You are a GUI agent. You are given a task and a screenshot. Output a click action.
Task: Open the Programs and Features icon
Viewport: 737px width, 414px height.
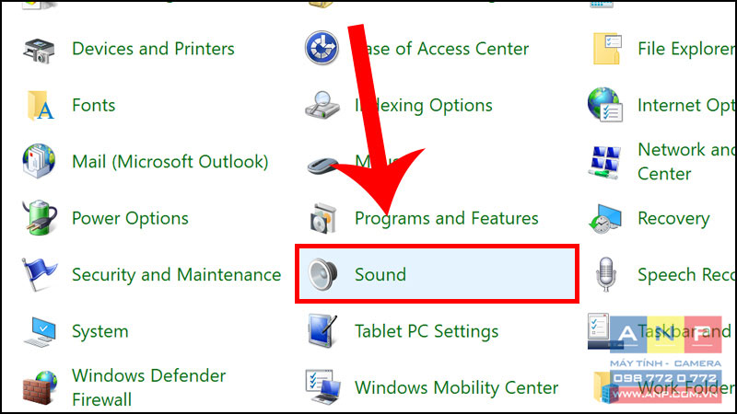coord(323,218)
